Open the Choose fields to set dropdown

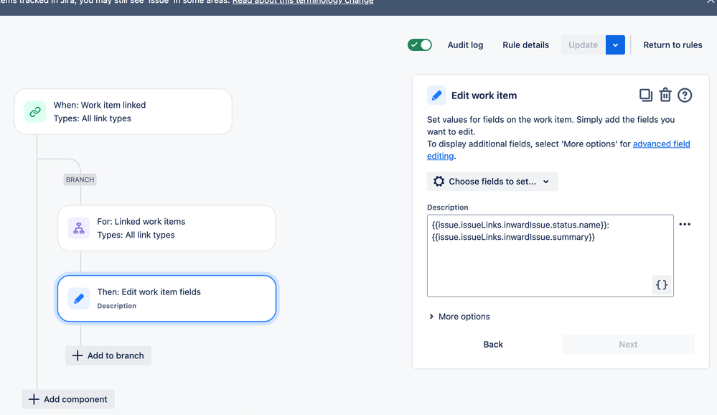click(x=492, y=181)
